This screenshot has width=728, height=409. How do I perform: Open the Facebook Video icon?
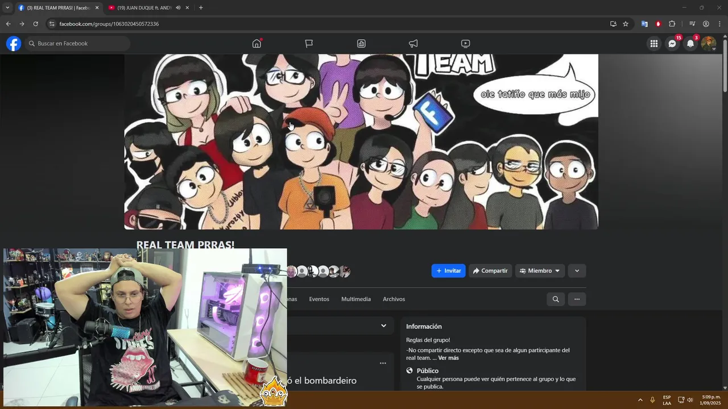tap(465, 43)
